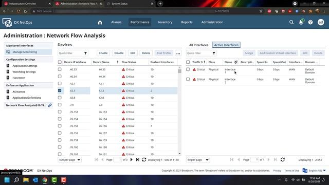
Task: Open File Explorer from taskbar
Action: [x=26, y=180]
